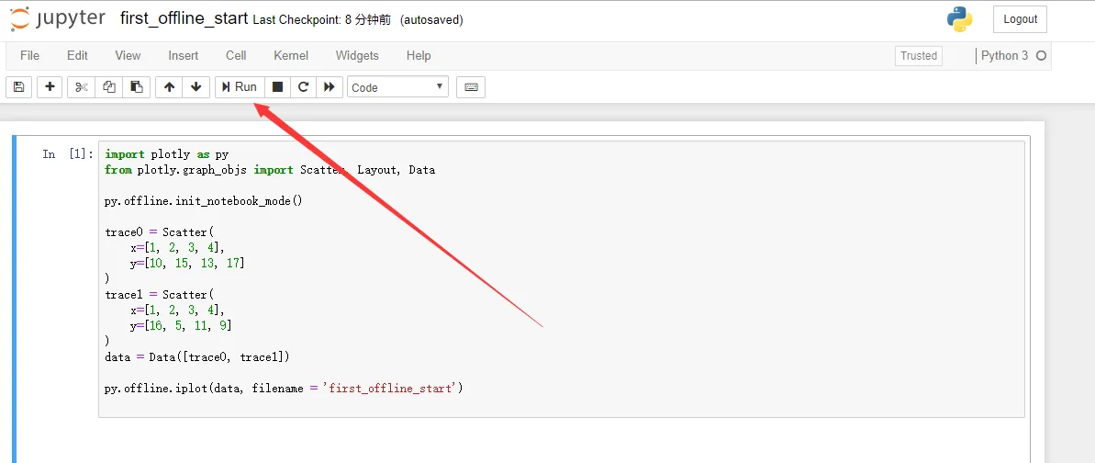Open the Help menu
The height and width of the screenshot is (463, 1095).
point(419,56)
